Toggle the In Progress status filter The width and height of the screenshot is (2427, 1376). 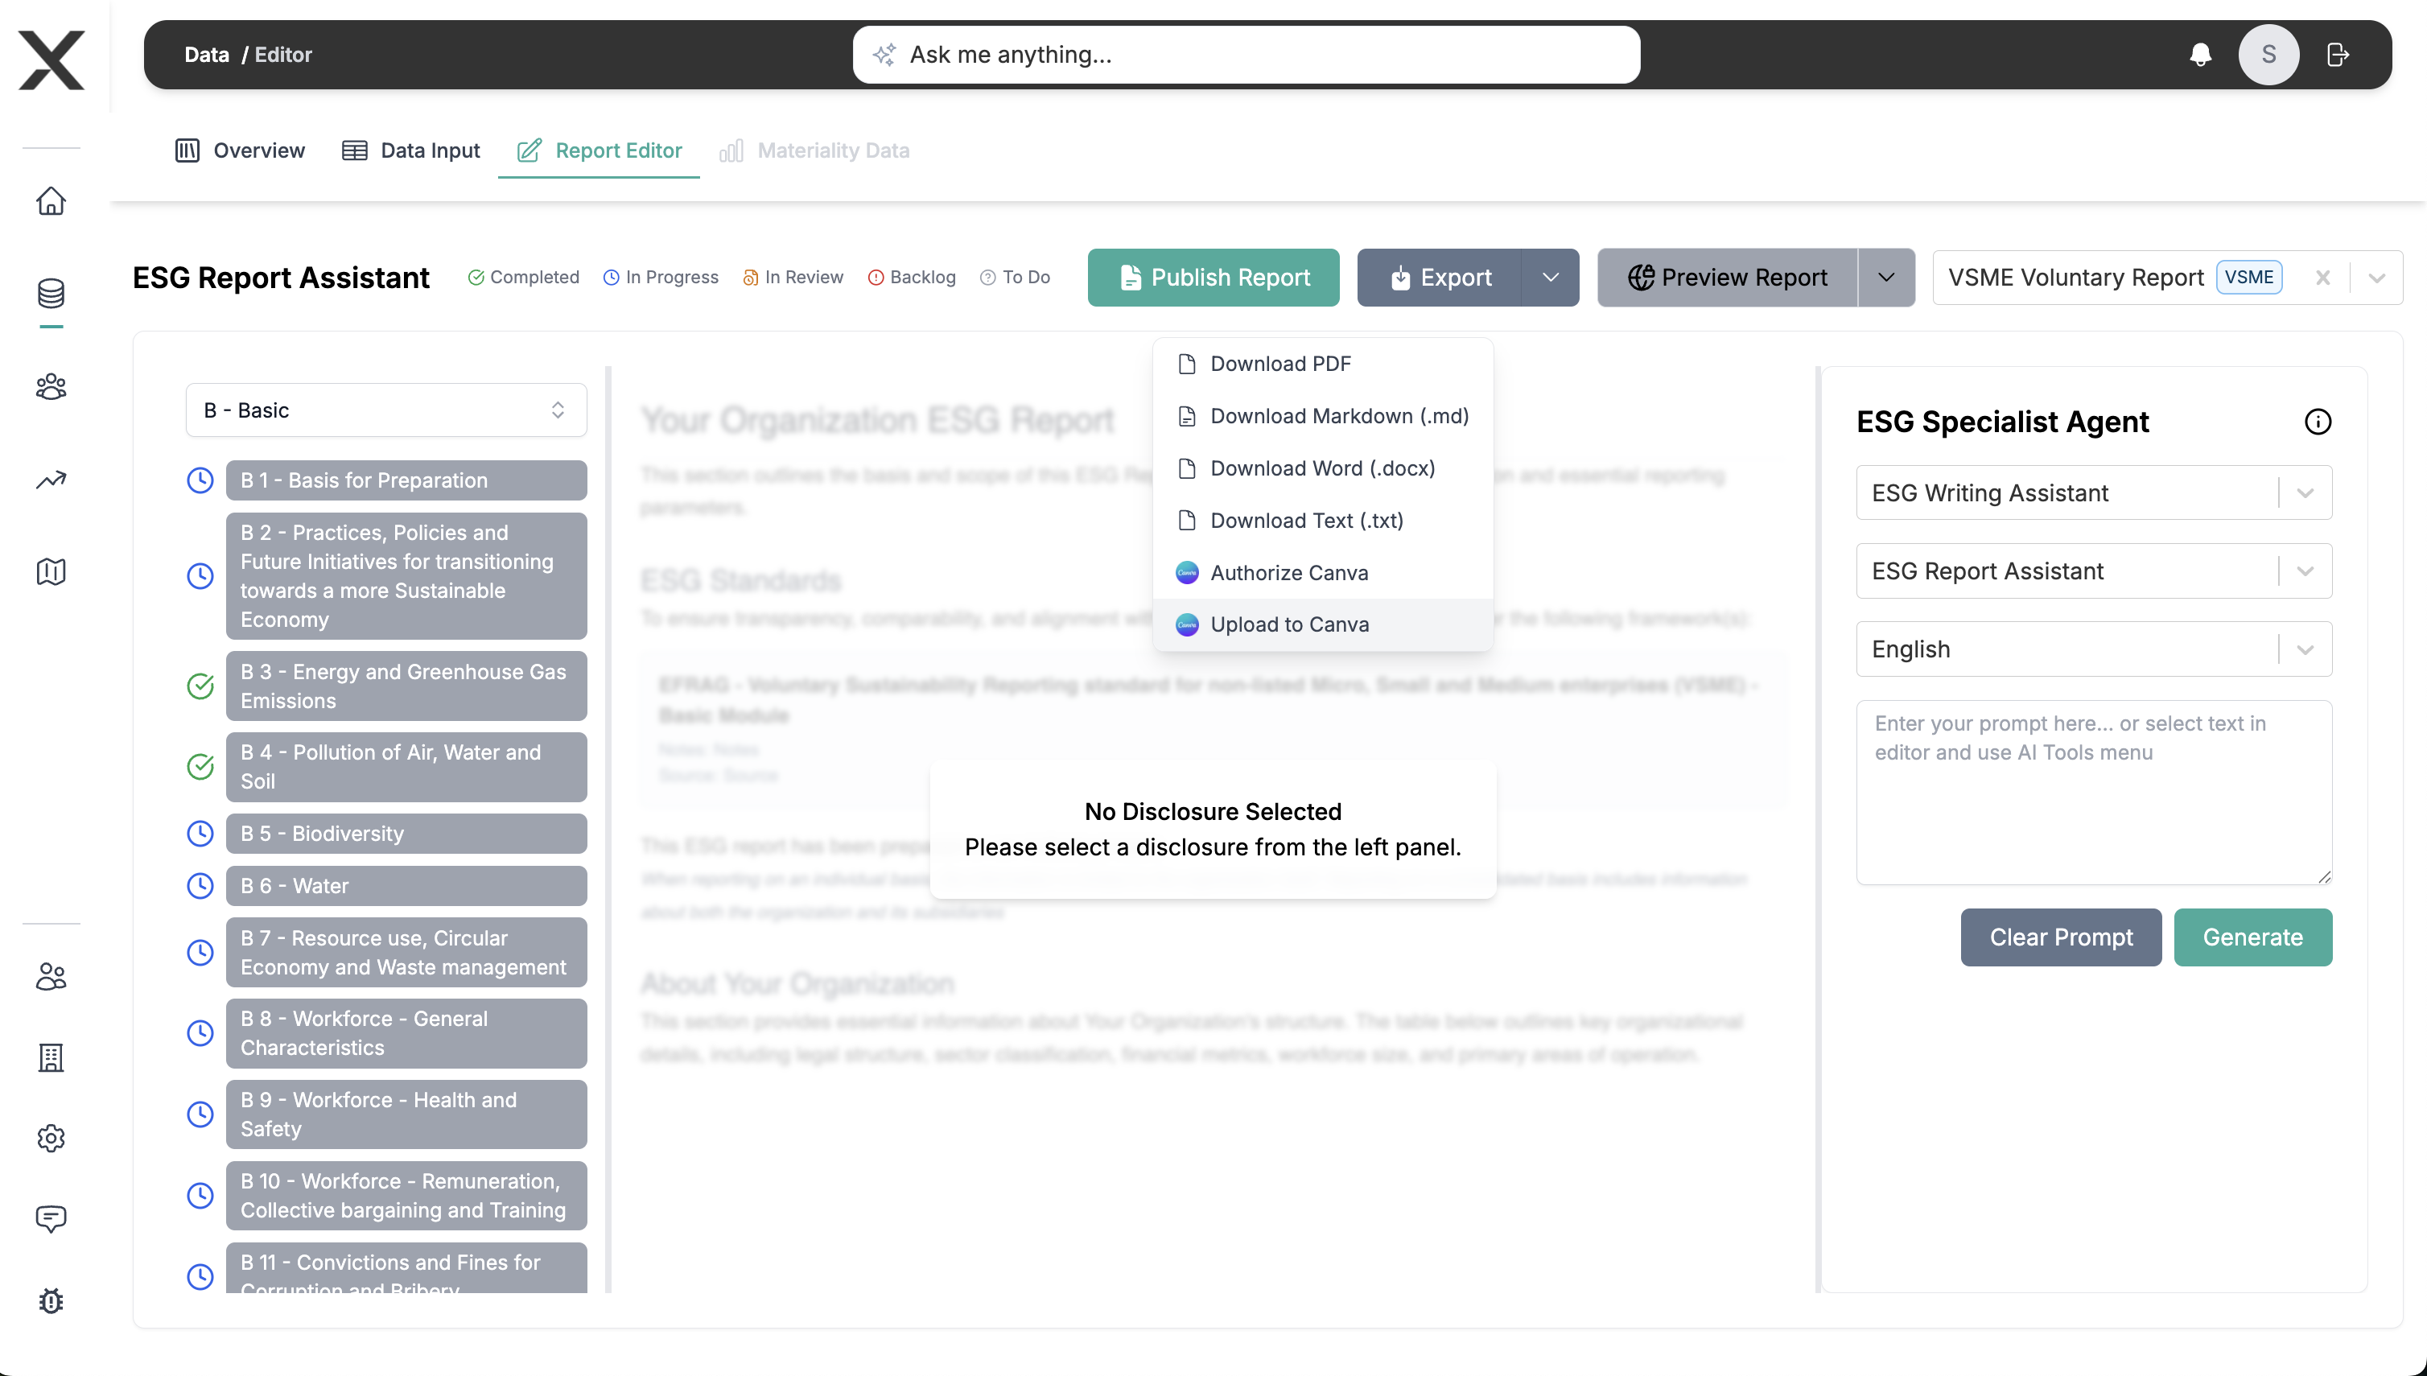[661, 277]
